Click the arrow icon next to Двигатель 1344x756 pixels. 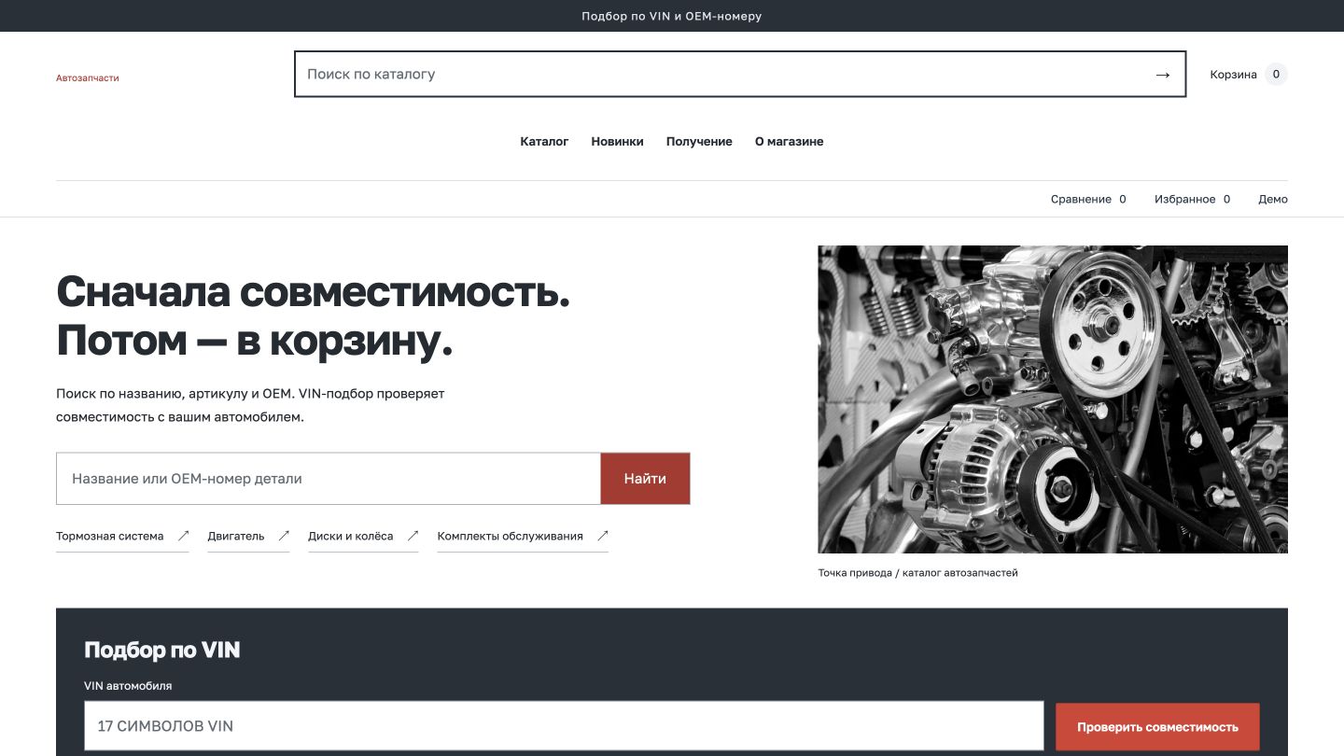284,536
